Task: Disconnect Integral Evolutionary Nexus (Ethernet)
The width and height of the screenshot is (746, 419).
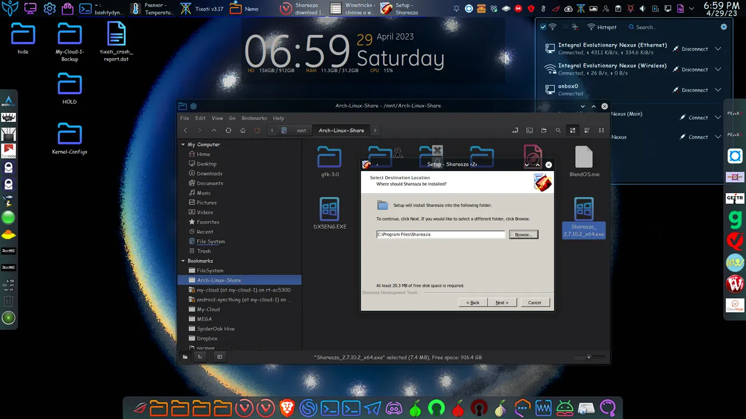Action: [690, 49]
